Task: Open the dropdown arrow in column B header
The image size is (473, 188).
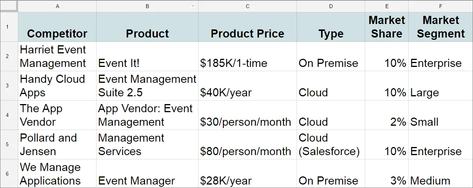Action: tap(192, 6)
